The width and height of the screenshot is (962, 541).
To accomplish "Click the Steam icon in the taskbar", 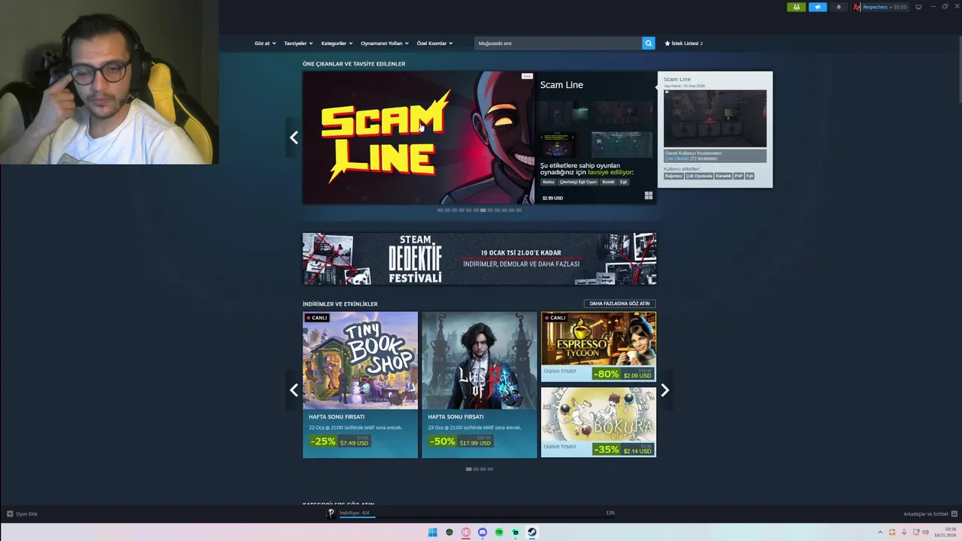I will coord(532,533).
